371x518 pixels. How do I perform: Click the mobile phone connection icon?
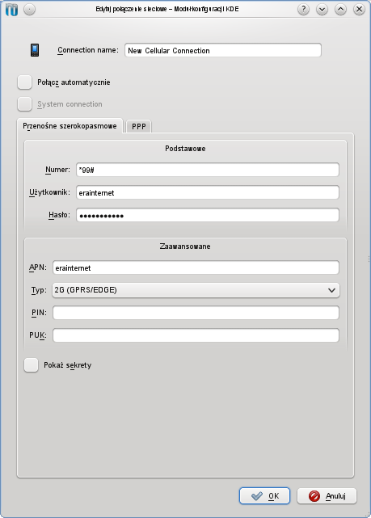click(35, 50)
